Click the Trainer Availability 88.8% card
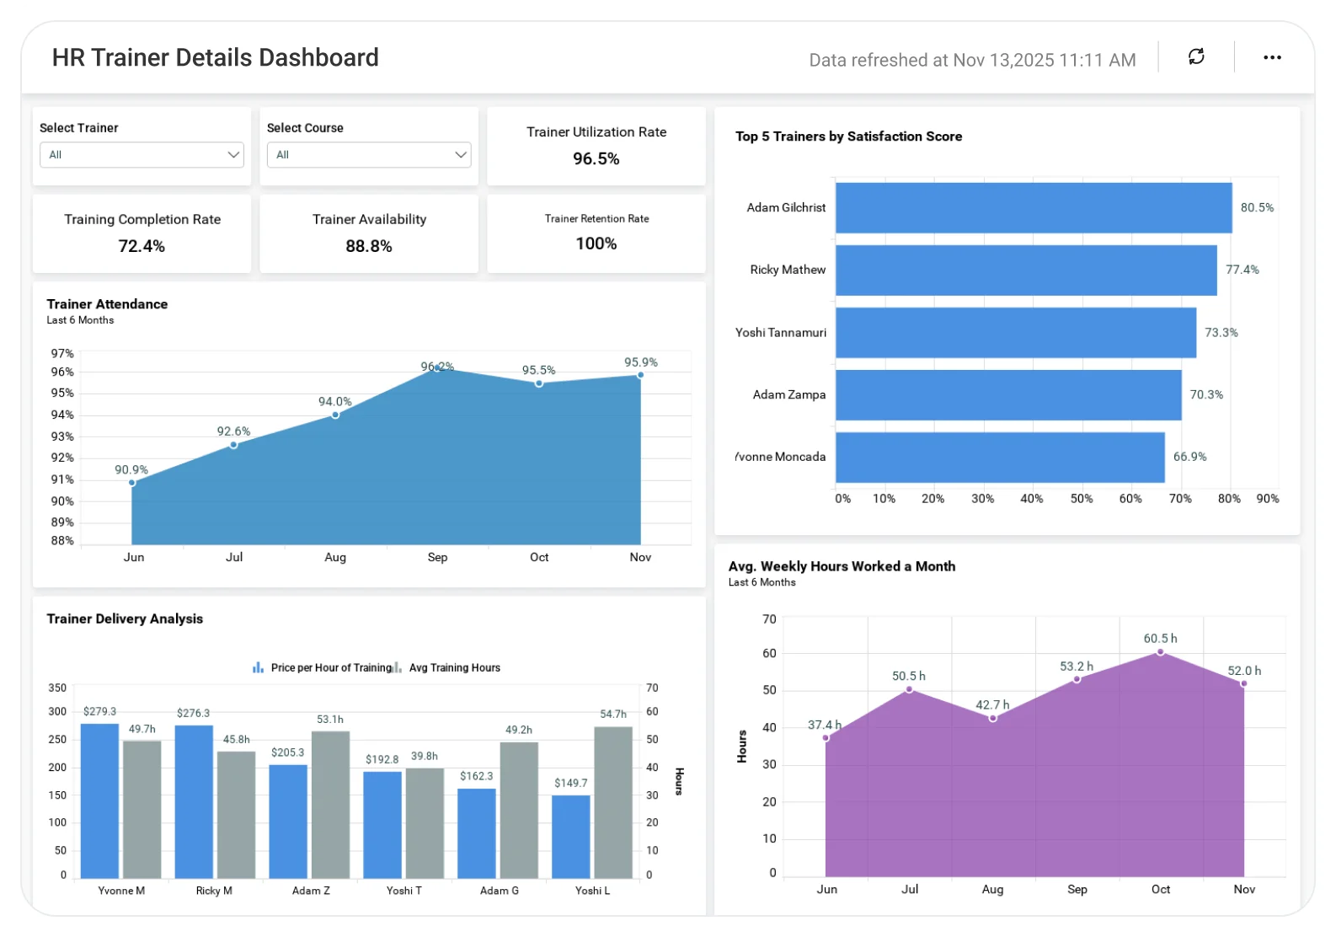Viewport: 1336px width, 937px height. [x=369, y=233]
